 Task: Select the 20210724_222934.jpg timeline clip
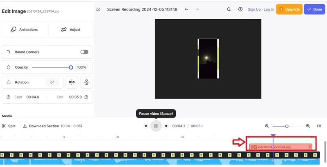(281, 147)
